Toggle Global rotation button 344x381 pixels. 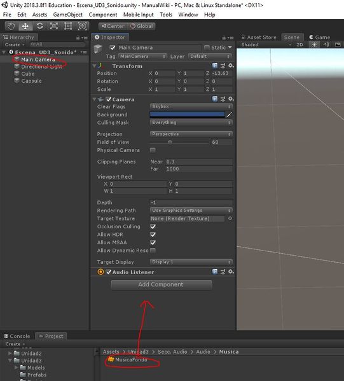point(142,26)
